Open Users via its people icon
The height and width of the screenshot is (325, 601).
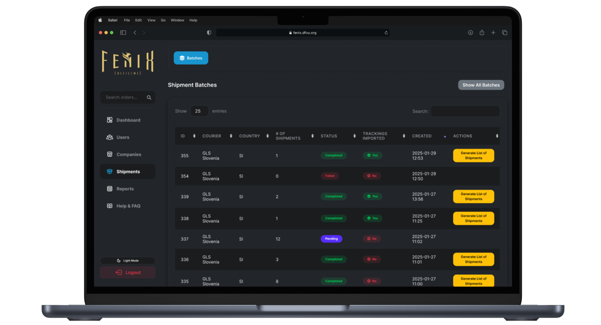[110, 137]
